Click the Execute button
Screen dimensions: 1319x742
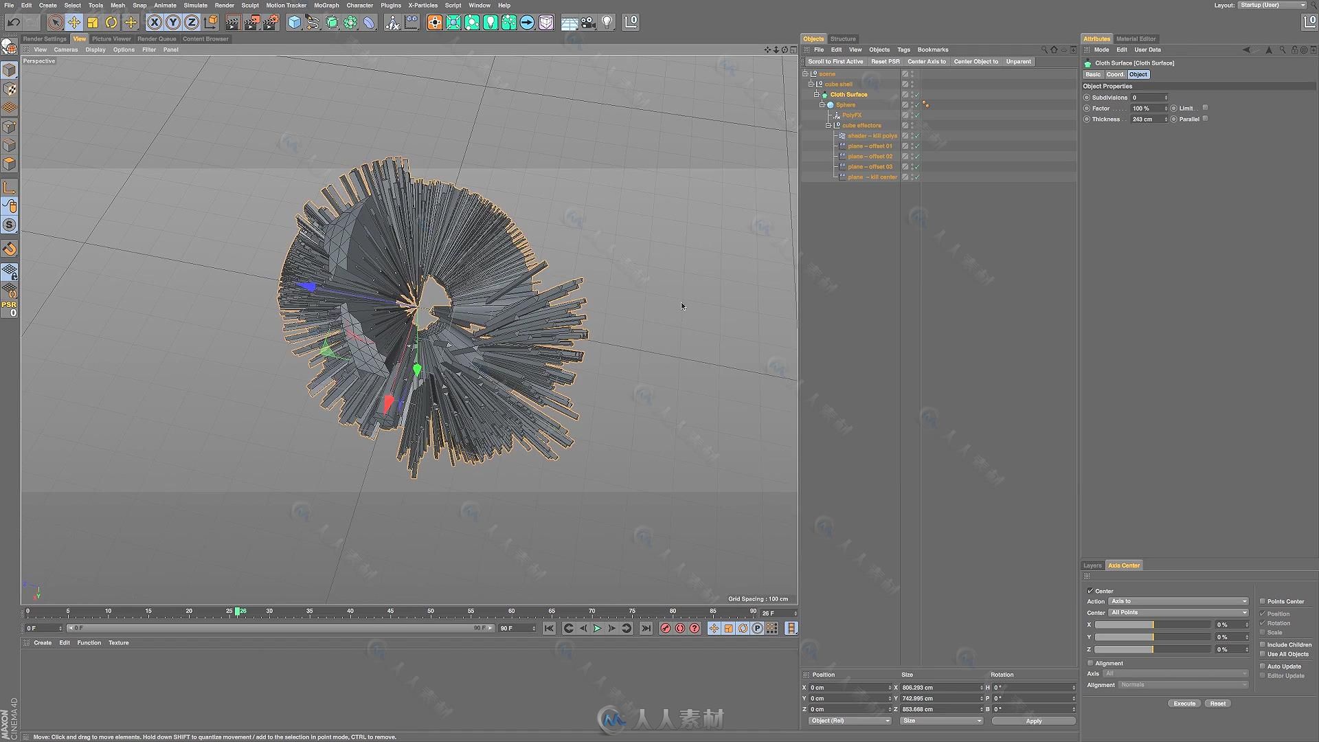1184,704
